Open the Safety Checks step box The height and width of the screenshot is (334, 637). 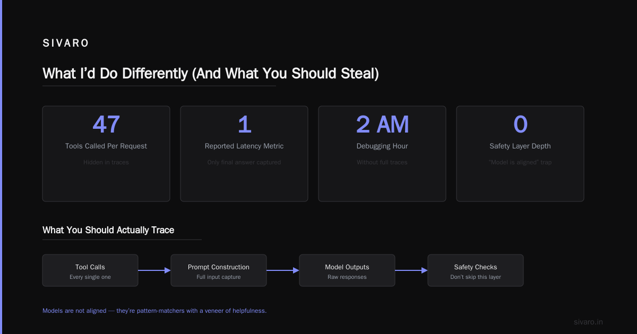pyautogui.click(x=476, y=270)
